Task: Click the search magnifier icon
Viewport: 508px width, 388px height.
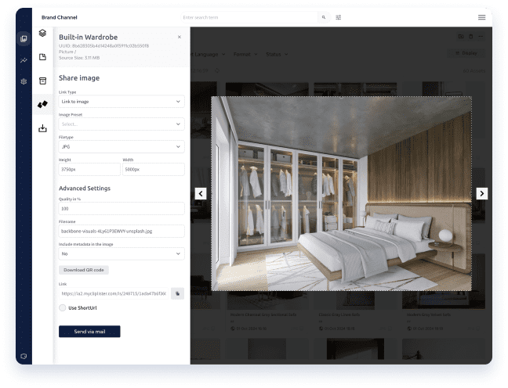Action: 324,17
